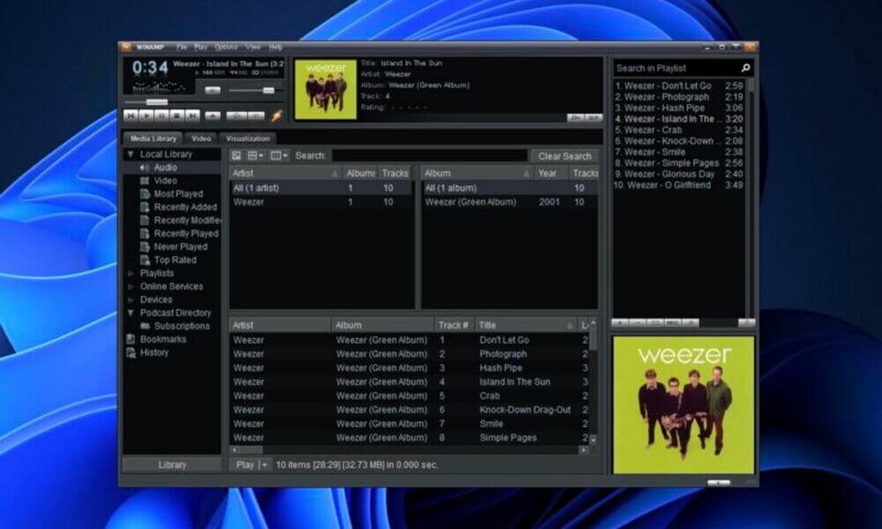Toggle shuffle mode
The width and height of the screenshot is (882, 529).
(236, 115)
